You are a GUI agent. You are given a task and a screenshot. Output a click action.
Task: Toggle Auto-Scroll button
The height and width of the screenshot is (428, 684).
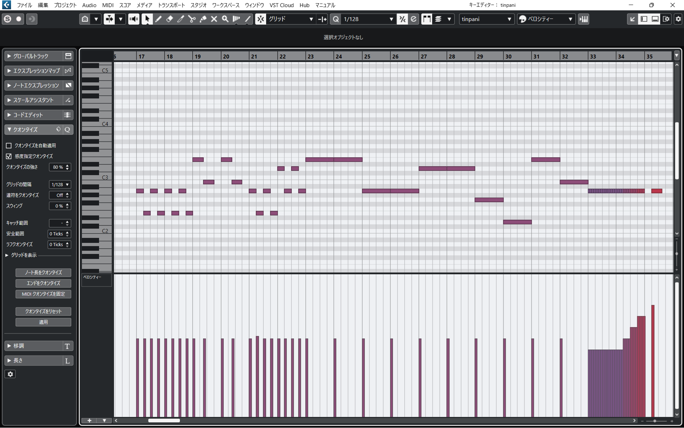(x=109, y=19)
